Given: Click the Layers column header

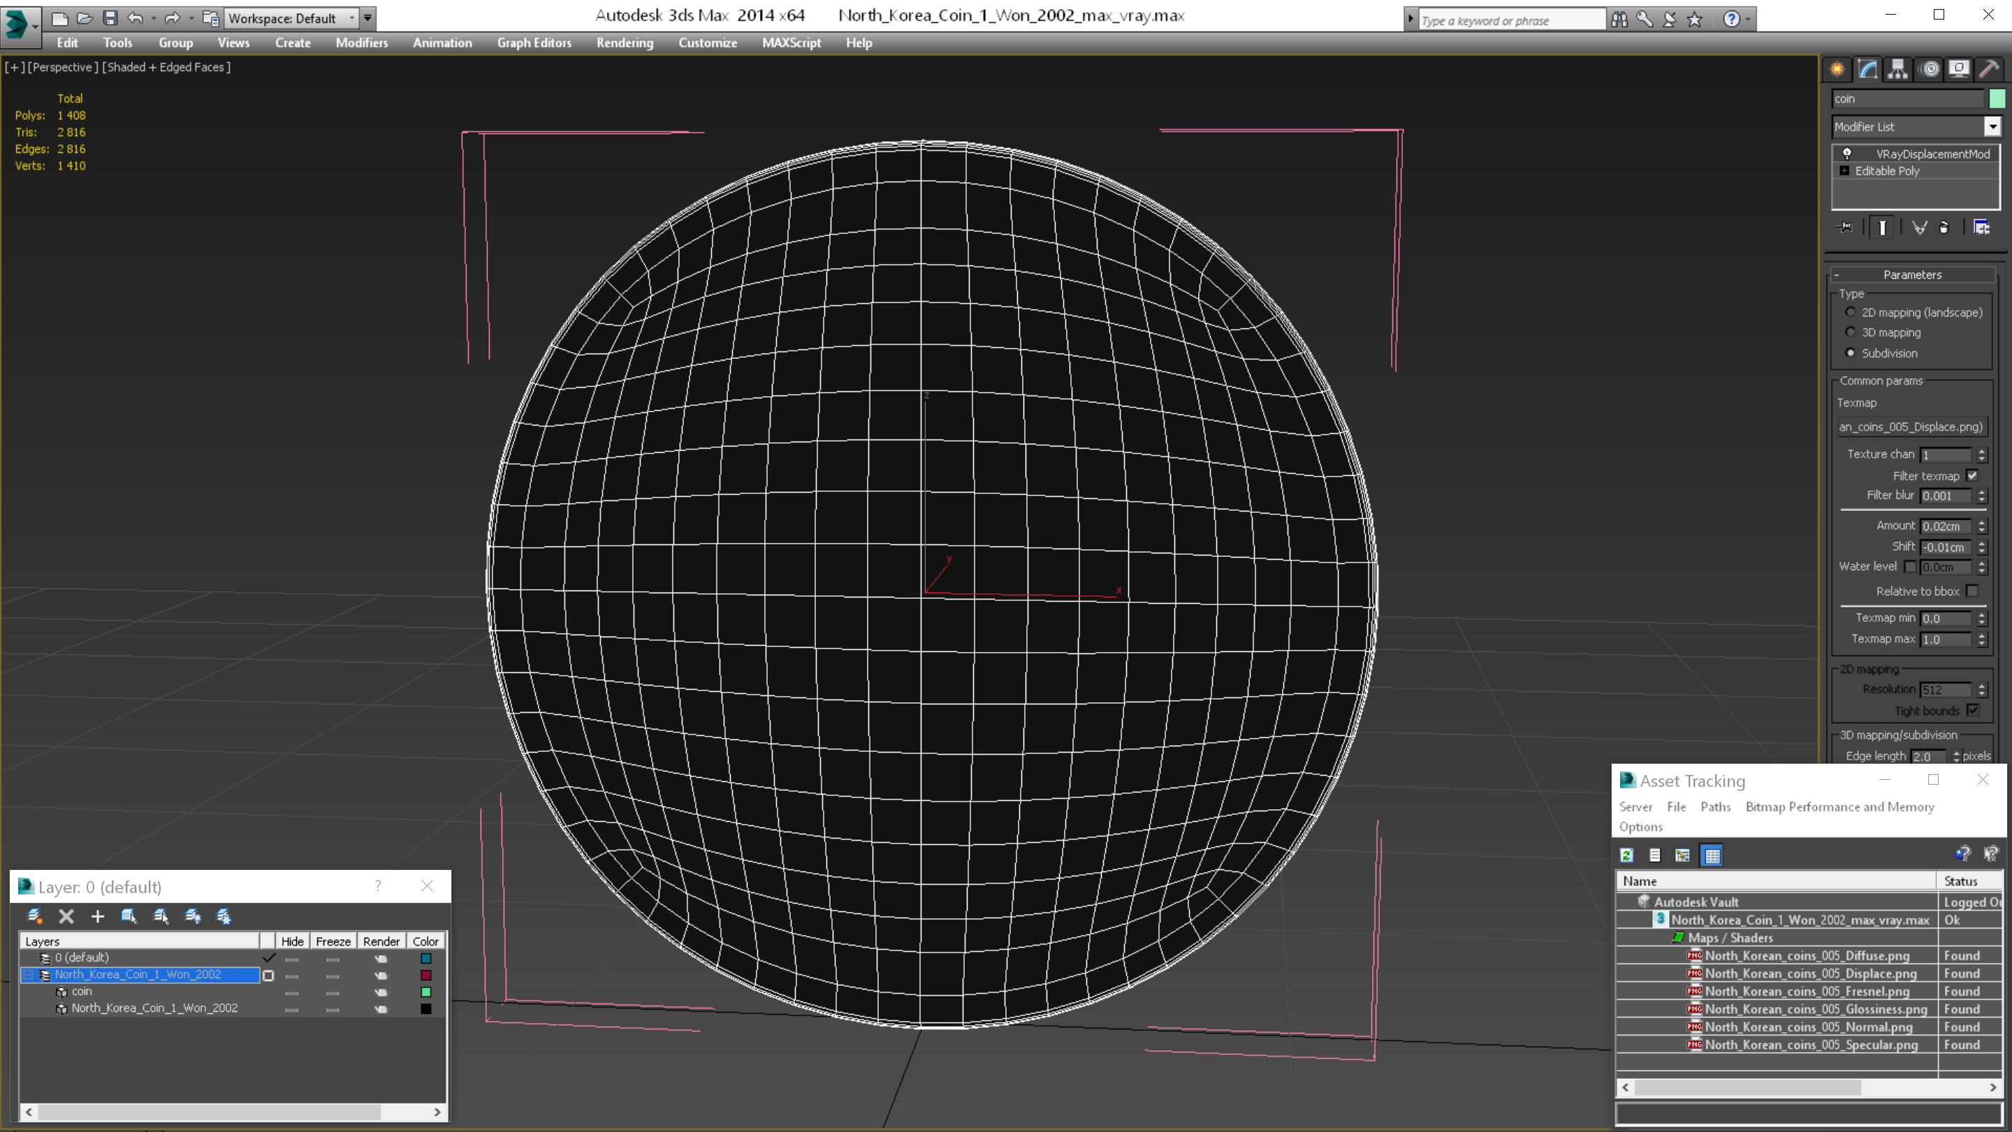Looking at the screenshot, I should point(140,941).
